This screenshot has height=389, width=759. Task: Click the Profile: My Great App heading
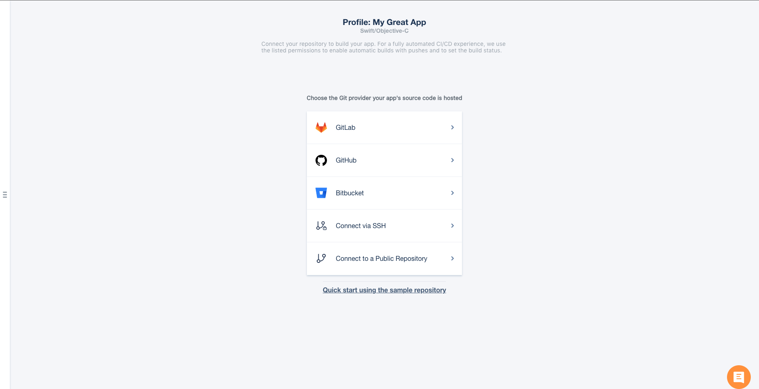384,22
